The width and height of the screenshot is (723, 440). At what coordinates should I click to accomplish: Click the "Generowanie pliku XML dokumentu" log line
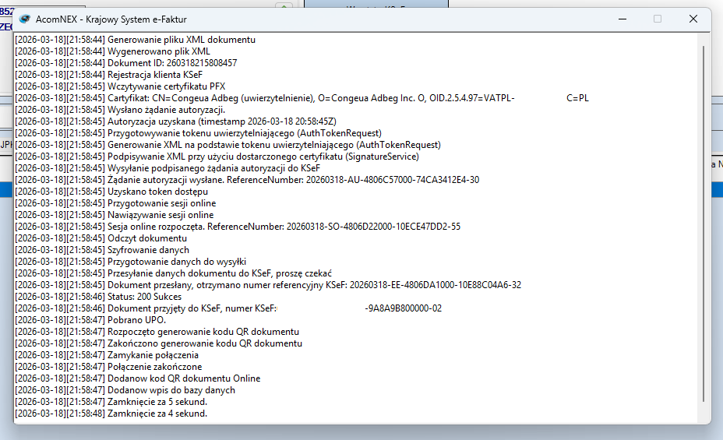[181, 40]
